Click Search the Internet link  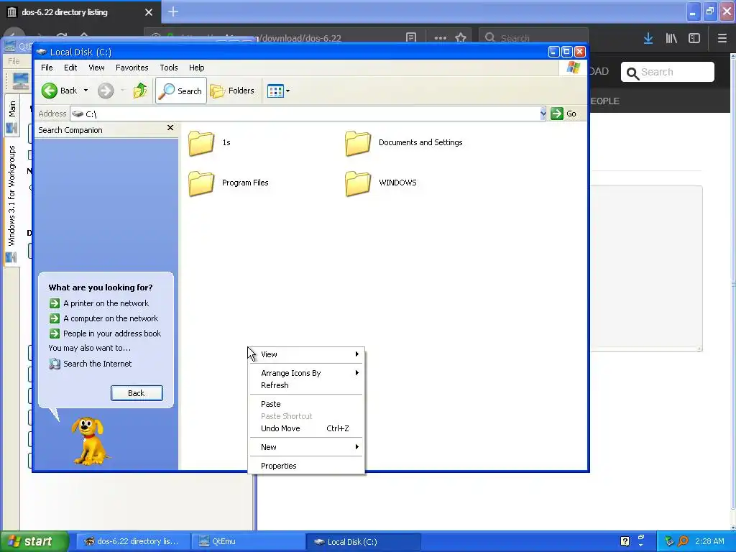[91, 364]
